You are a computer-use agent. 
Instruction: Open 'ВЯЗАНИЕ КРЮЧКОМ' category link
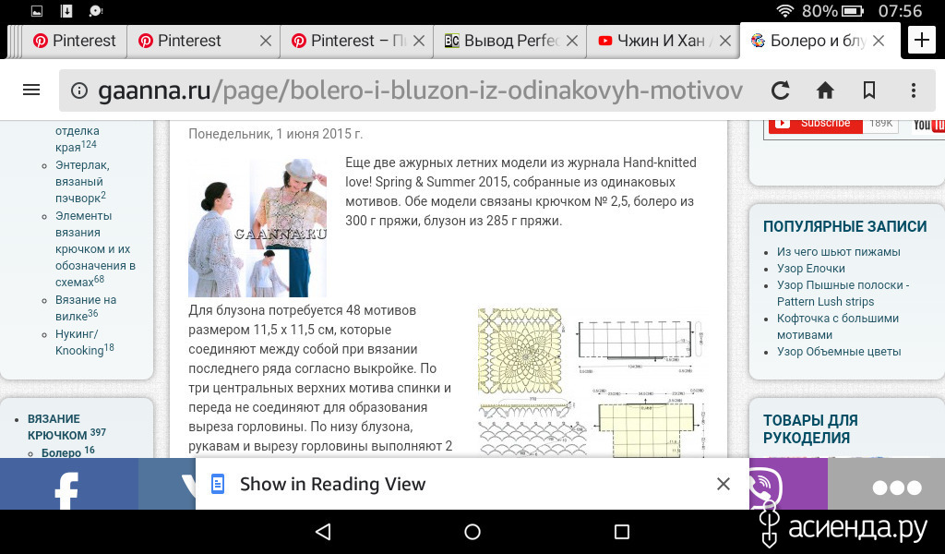click(66, 427)
